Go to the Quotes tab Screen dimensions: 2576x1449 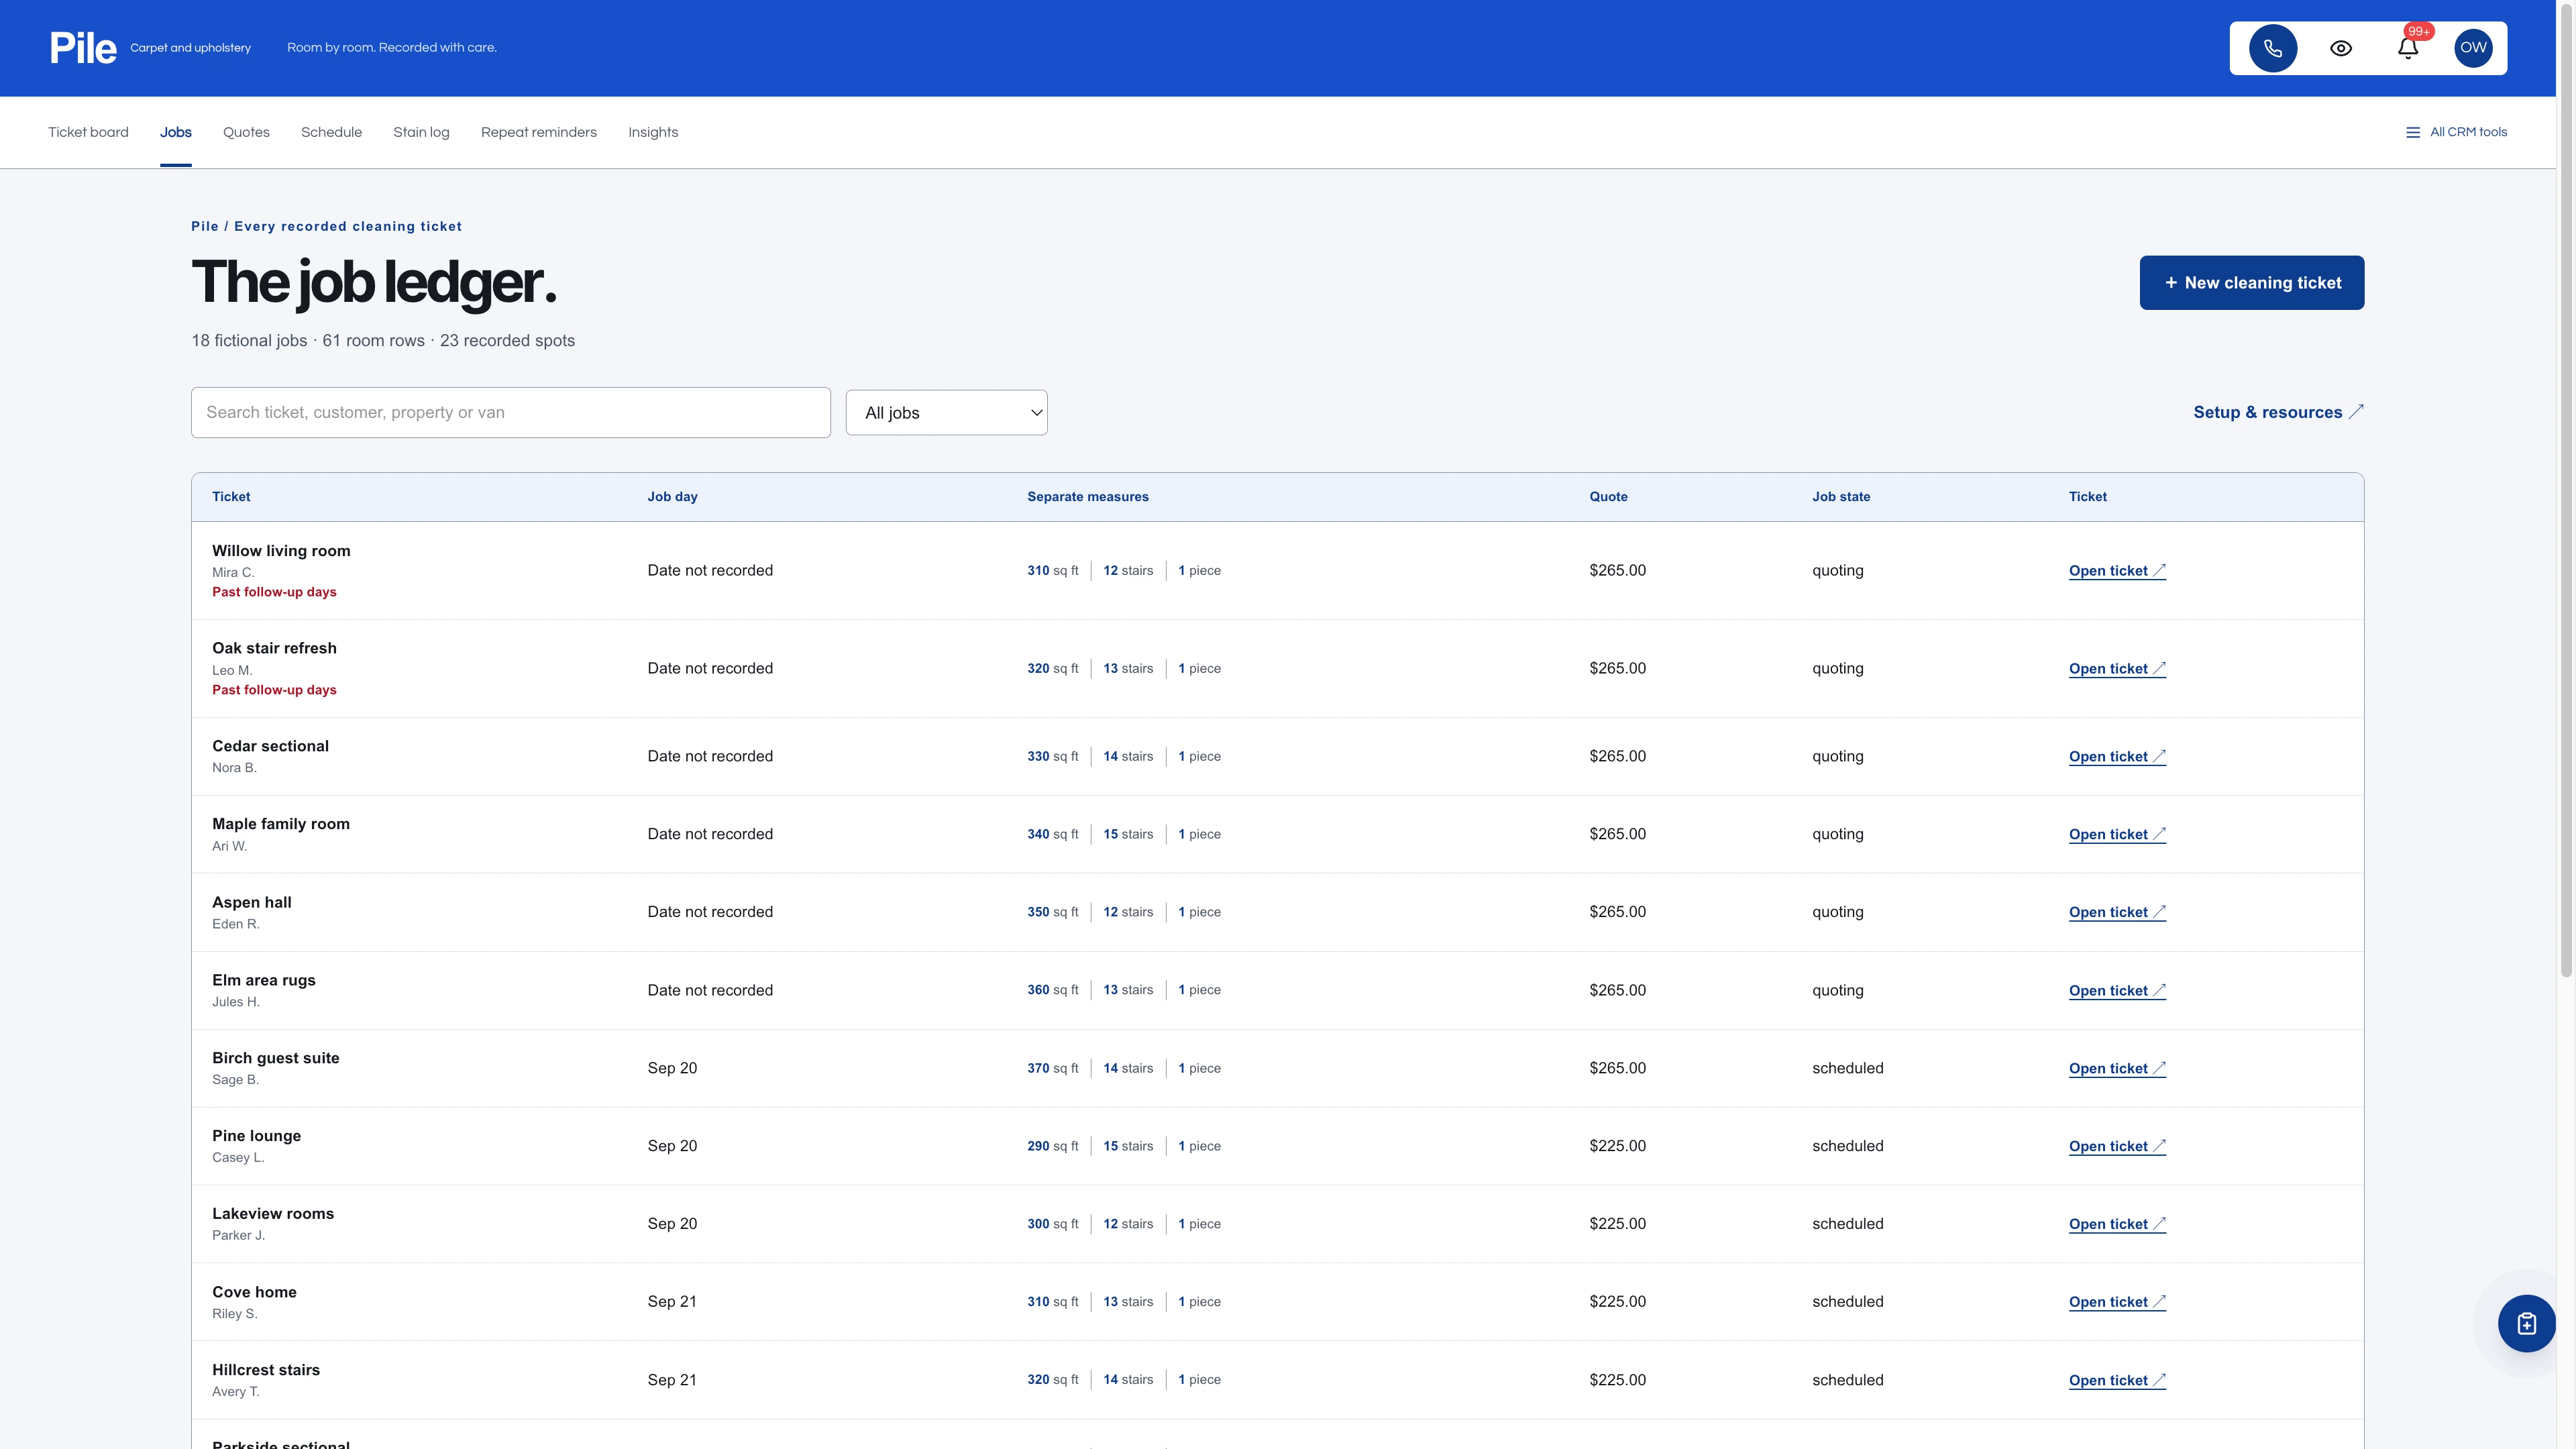click(x=246, y=132)
